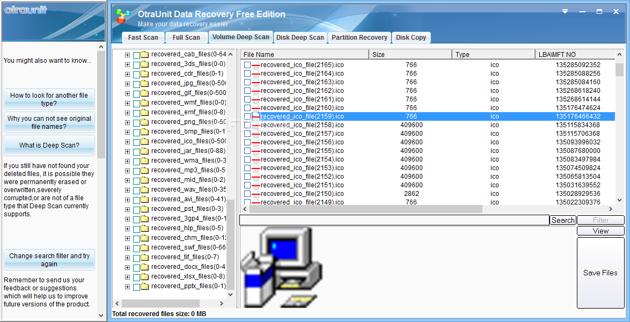630x322 pixels.
Task: Check the box for recovered_ico_file(2162).ico
Action: [x=247, y=91]
